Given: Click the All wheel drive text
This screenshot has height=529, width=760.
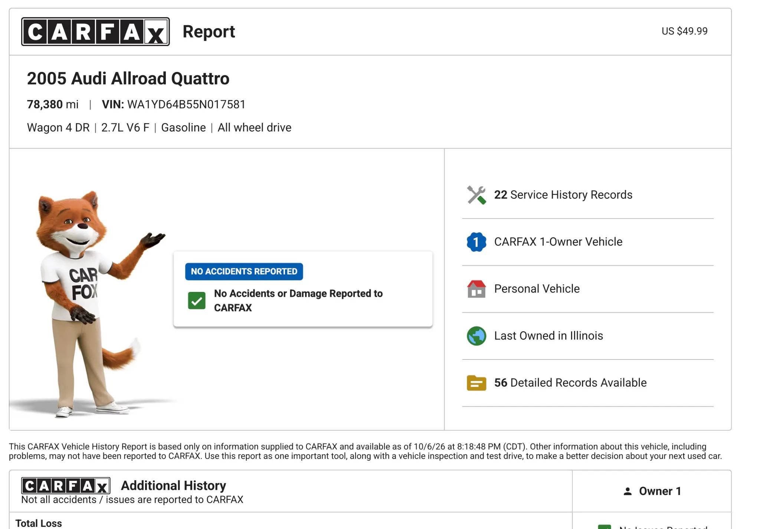Looking at the screenshot, I should (255, 128).
